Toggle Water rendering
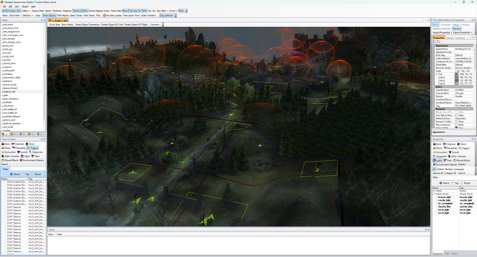477x257 pixels. tap(85, 11)
